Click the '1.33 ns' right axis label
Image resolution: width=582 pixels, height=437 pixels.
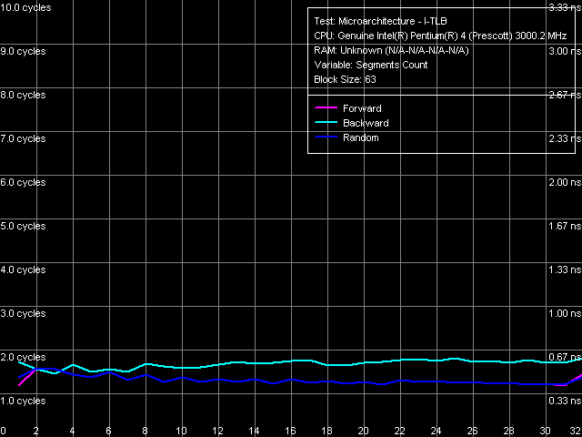point(562,269)
